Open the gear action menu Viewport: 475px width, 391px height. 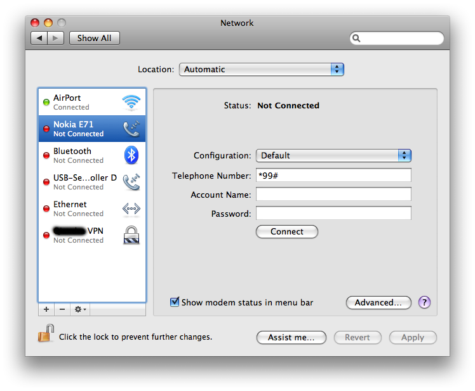click(x=80, y=309)
